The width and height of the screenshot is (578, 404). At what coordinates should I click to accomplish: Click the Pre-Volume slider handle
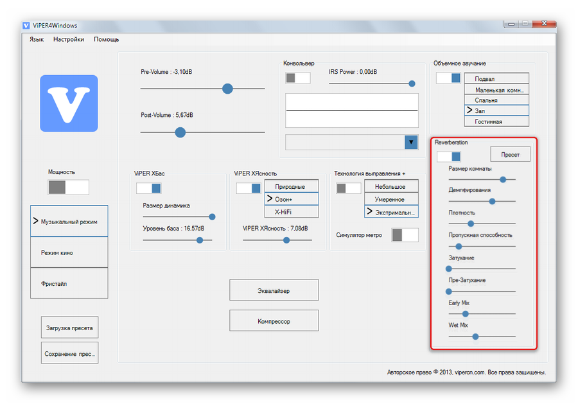point(227,89)
